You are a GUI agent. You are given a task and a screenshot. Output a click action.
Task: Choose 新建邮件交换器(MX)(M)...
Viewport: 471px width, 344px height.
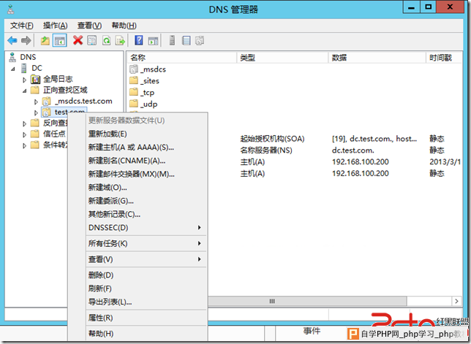pyautogui.click(x=146, y=175)
